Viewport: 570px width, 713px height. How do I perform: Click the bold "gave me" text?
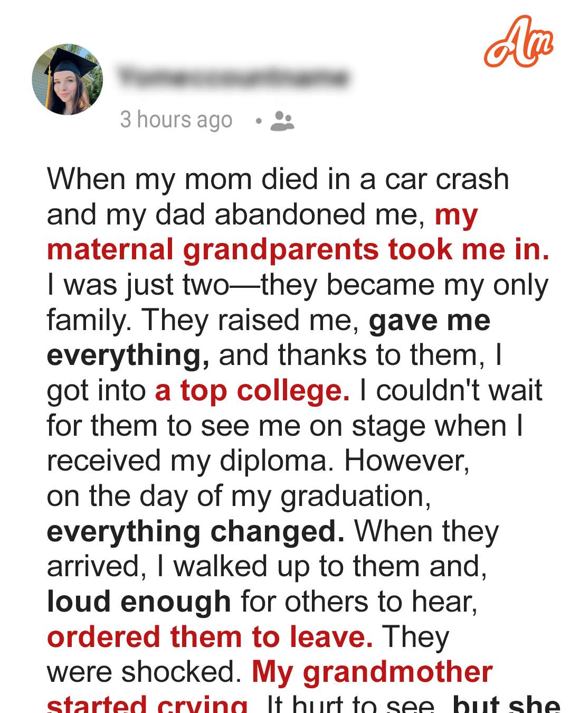[x=430, y=321]
